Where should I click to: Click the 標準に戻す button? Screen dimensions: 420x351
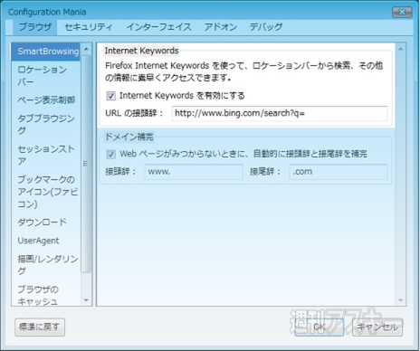pos(40,327)
